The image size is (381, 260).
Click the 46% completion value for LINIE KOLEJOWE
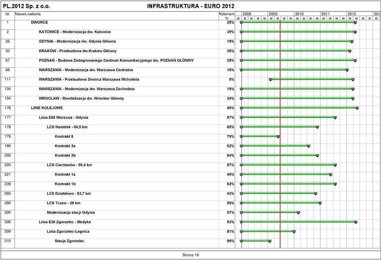[x=231, y=108]
